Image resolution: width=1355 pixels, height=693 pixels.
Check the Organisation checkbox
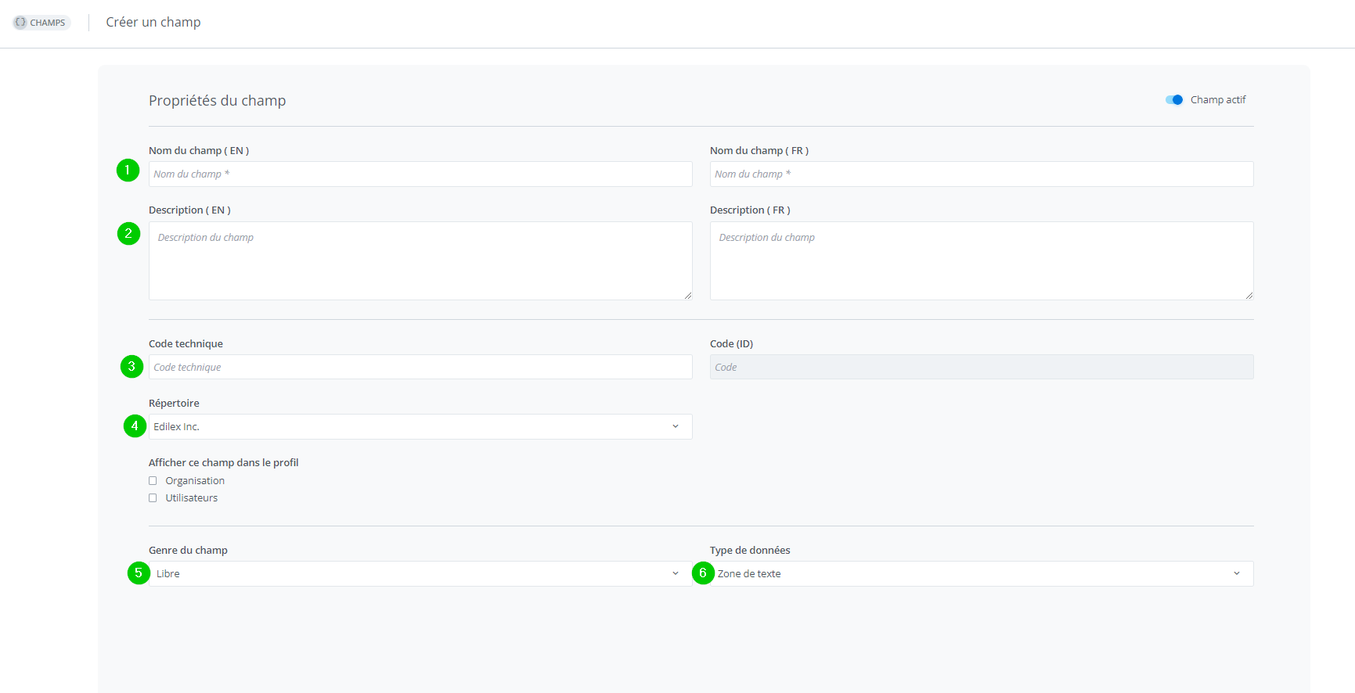pyautogui.click(x=153, y=481)
